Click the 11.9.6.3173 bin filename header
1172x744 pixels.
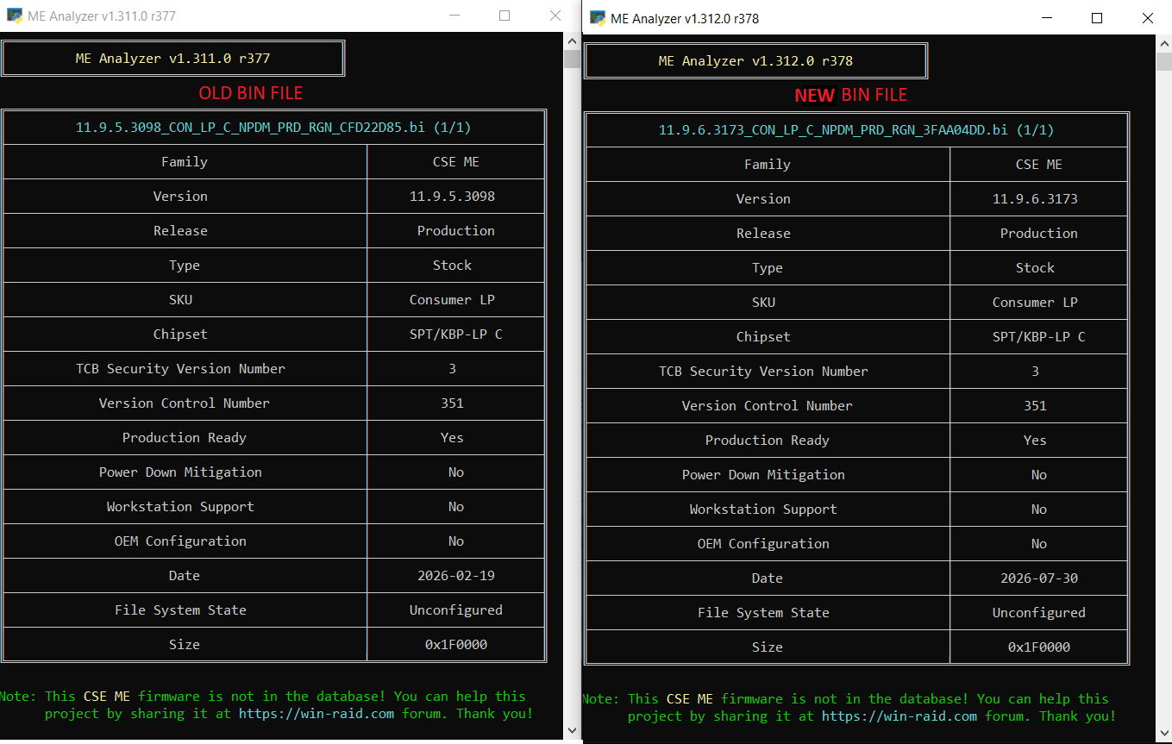click(x=856, y=130)
